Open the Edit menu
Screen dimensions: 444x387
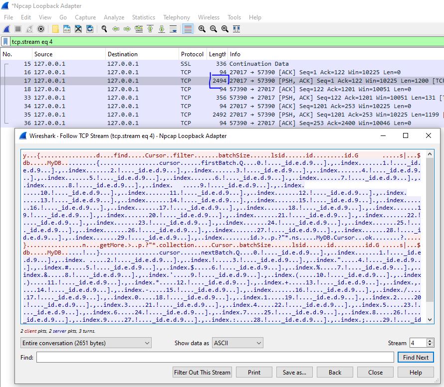click(26, 17)
